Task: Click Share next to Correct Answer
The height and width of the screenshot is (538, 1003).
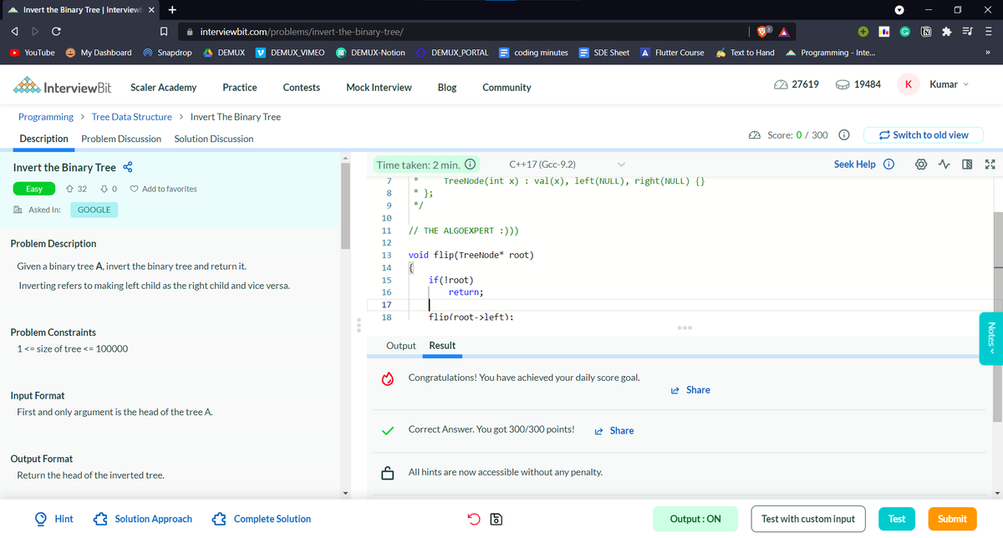Action: (614, 431)
